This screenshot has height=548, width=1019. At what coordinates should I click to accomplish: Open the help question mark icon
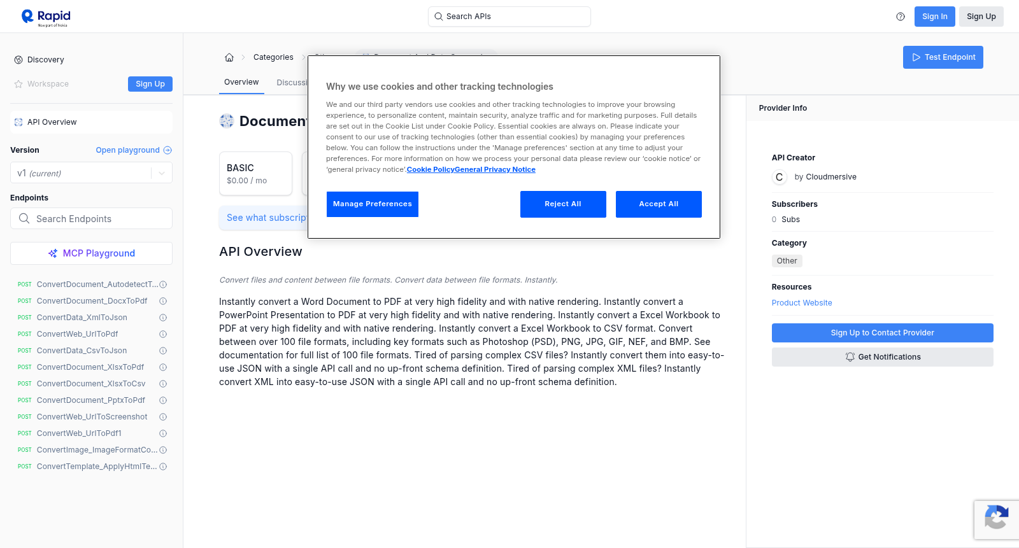pyautogui.click(x=901, y=17)
